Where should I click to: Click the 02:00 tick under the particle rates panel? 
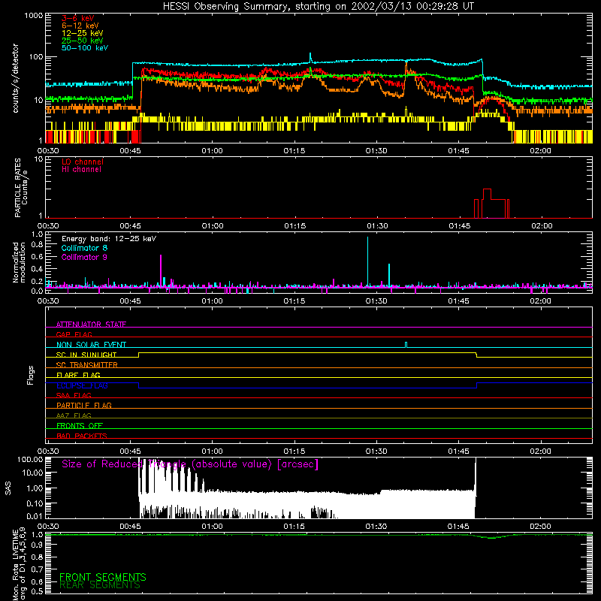point(542,226)
